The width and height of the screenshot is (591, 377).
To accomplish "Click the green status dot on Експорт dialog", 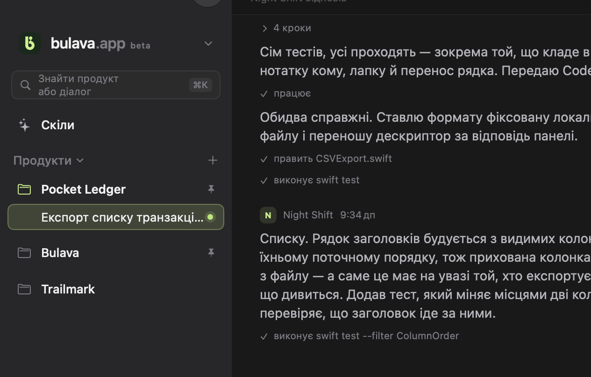I will 210,217.
